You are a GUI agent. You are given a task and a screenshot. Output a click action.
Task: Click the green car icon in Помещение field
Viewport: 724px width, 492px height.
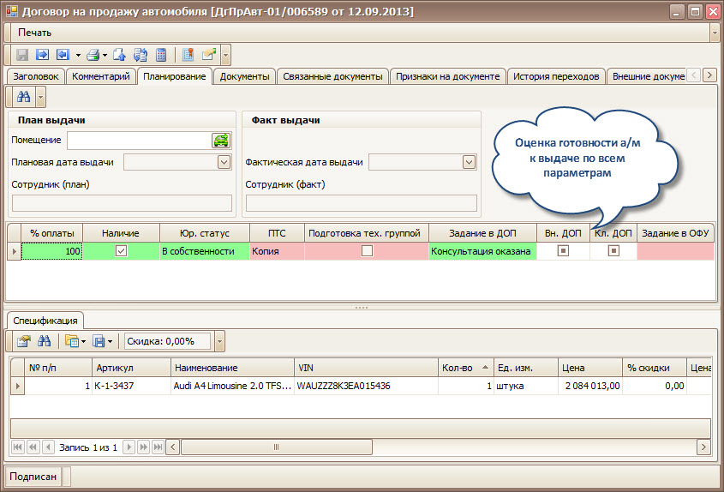221,141
